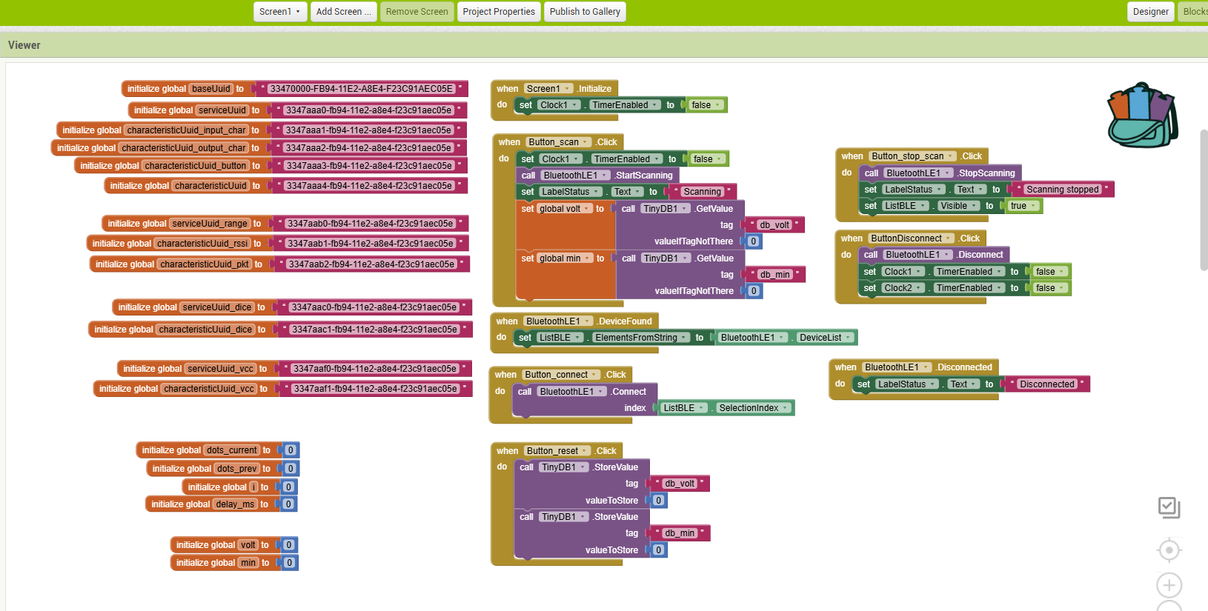Open the ElementsFromString property dropdown
The image size is (1208, 611).
640,338
